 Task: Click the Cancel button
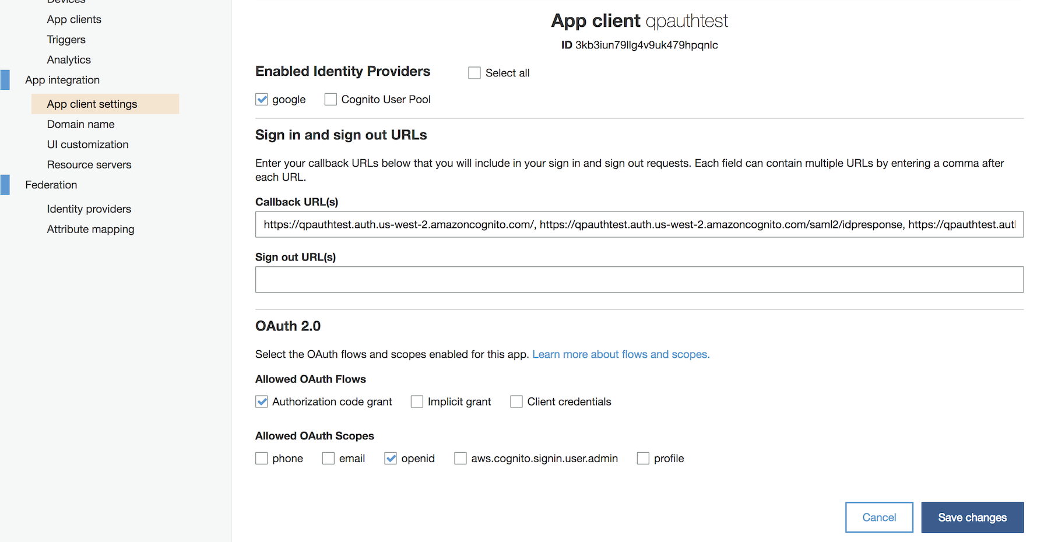pos(878,517)
